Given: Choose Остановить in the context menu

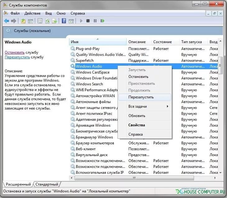Looking at the screenshot, I should pyautogui.click(x=145, y=77).
